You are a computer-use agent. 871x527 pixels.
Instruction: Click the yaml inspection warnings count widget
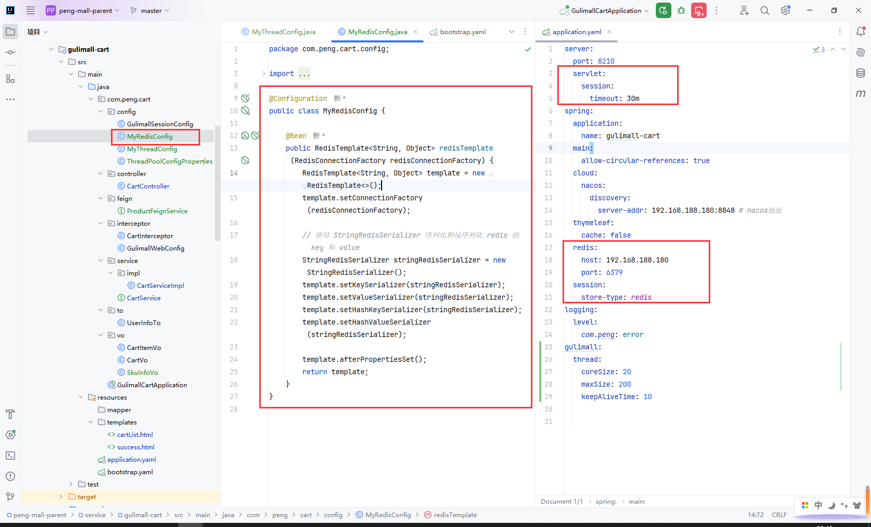coord(819,49)
